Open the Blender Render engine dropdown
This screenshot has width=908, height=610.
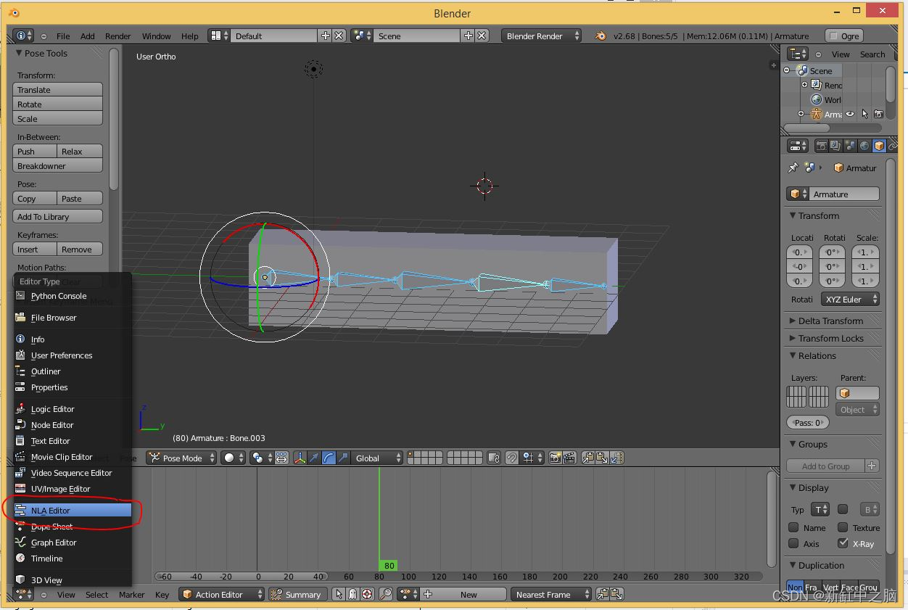(541, 36)
